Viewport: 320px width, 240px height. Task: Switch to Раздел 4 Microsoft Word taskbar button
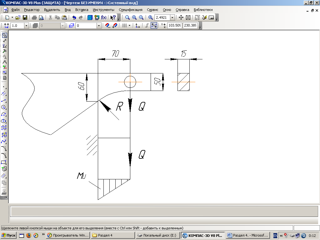click(247, 235)
